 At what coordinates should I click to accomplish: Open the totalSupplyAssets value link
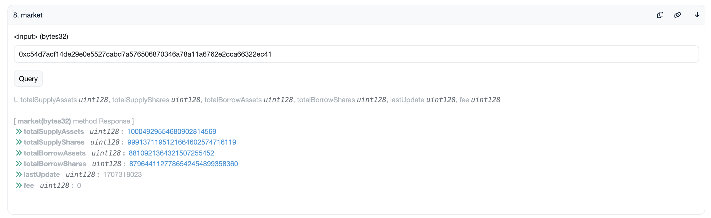coord(171,132)
